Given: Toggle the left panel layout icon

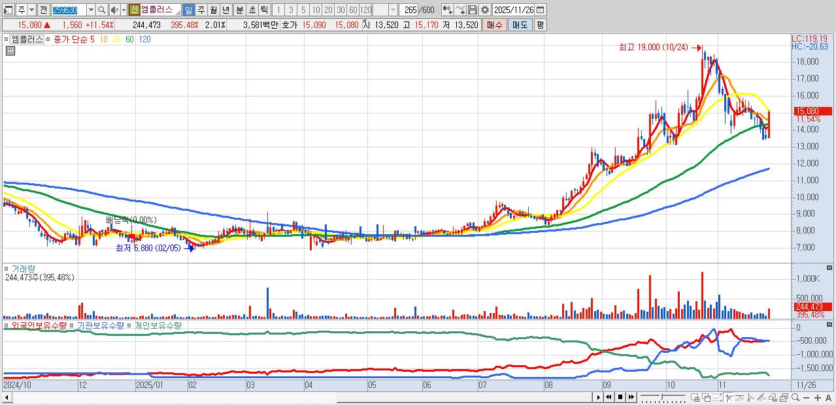Looking at the screenshot, I should [x=8, y=10].
